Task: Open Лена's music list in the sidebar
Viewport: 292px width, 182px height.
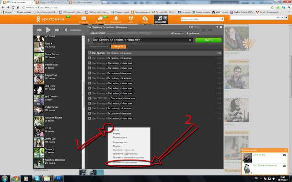Action: point(58,47)
